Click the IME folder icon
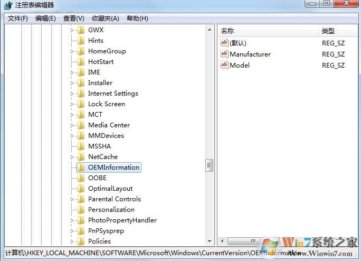This screenshot has height=261, width=361. pos(81,72)
